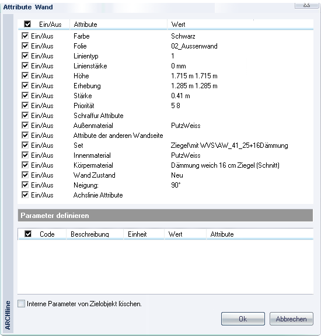Click the Abbrechen button
This screenshot has width=321, height=336.
(x=291, y=319)
